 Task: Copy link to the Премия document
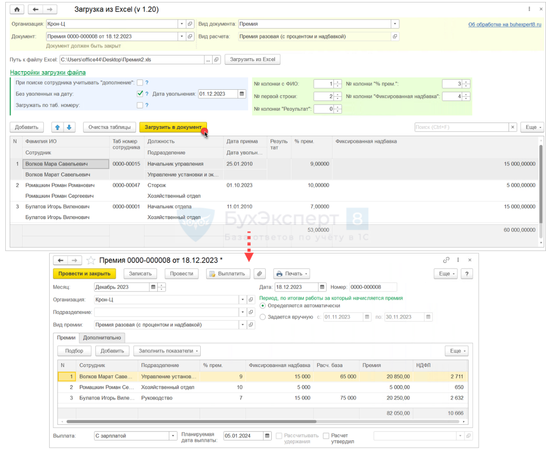446,260
